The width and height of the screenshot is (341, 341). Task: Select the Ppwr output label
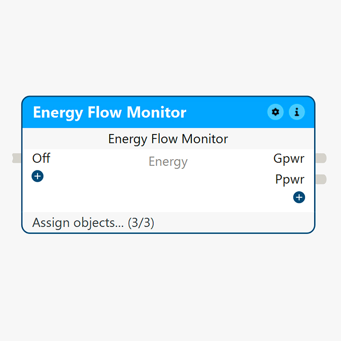[290, 179]
